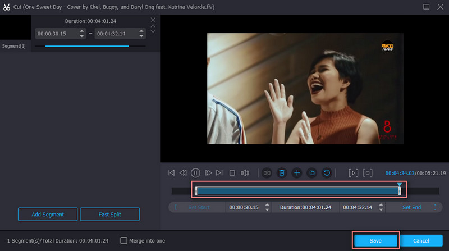Click the circular reset arrow icon

click(327, 173)
